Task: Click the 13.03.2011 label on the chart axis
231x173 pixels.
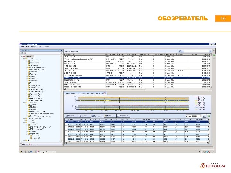Action: click(135, 110)
